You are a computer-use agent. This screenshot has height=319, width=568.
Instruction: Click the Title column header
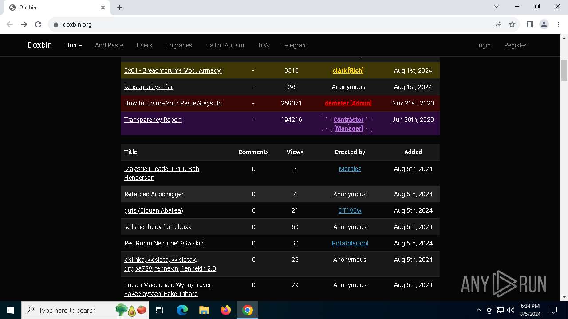point(131,152)
